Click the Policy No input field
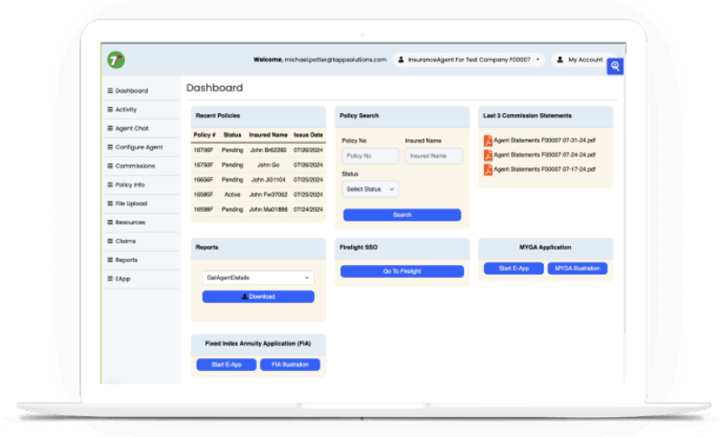The image size is (724, 437). tap(370, 157)
